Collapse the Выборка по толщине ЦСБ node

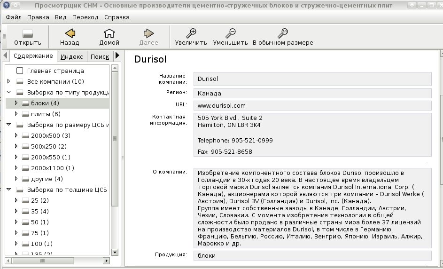pyautogui.click(x=9, y=190)
